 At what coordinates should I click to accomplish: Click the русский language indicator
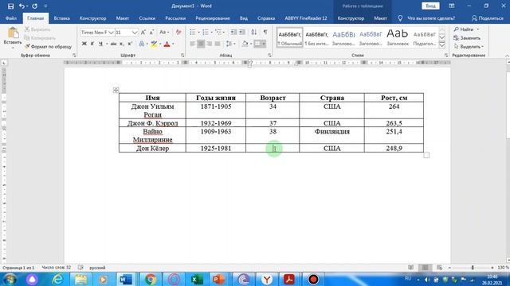pyautogui.click(x=97, y=268)
